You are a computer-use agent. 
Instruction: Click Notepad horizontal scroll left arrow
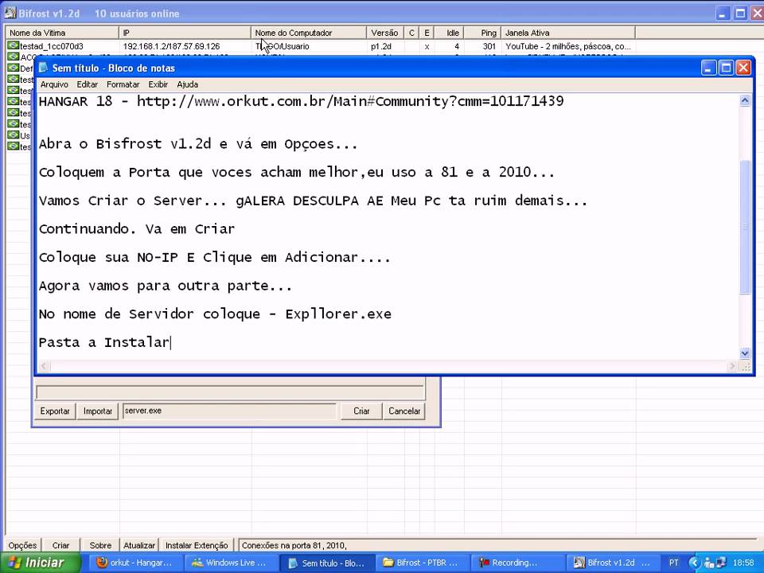(x=45, y=366)
